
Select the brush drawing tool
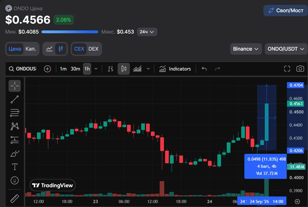(x=14, y=153)
